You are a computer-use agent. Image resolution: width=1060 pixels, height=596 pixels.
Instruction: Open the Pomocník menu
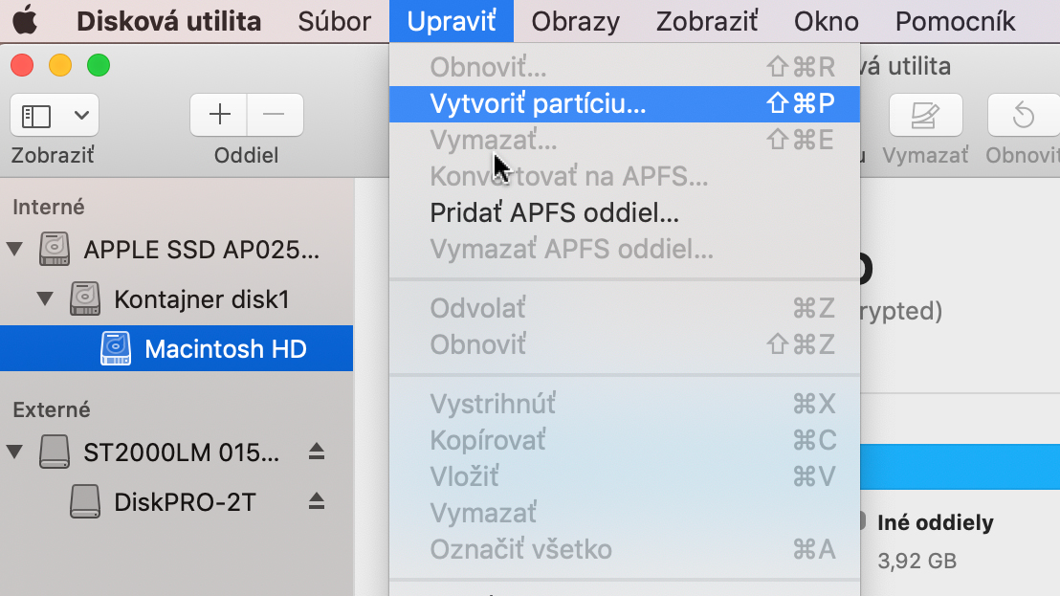click(x=955, y=22)
